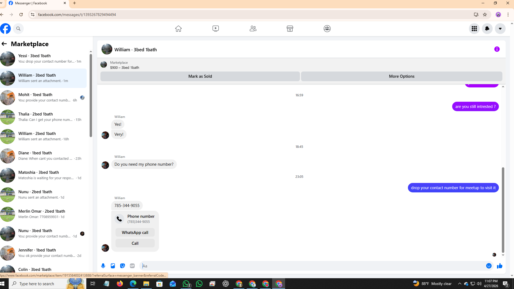514x289 pixels.
Task: Click the Facebook logo
Action: coord(5,29)
